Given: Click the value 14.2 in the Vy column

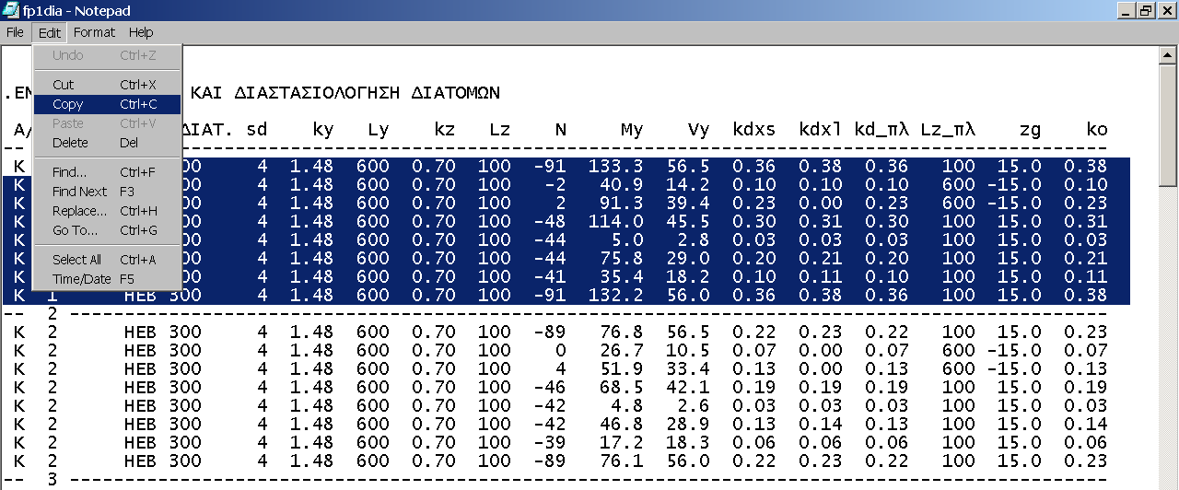Looking at the screenshot, I should (688, 185).
